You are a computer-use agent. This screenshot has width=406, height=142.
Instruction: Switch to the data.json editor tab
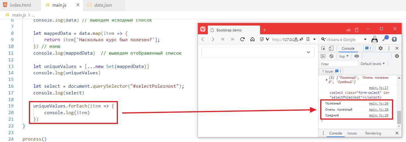103,5
